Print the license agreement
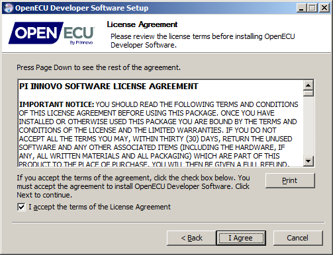 tap(290, 180)
